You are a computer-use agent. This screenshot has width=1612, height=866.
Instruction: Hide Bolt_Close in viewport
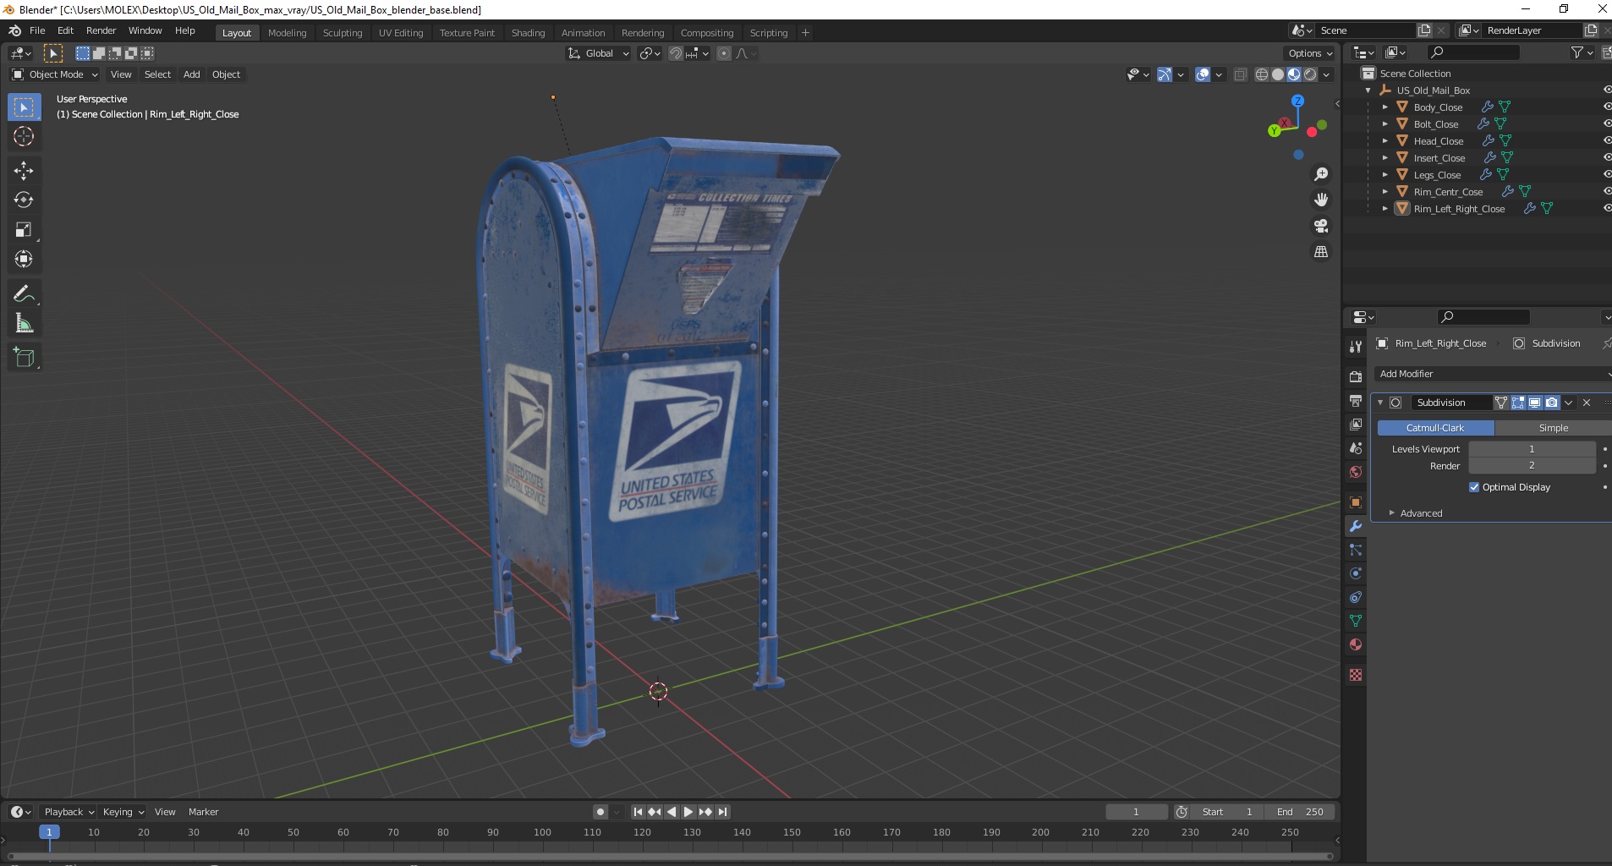click(1607, 123)
